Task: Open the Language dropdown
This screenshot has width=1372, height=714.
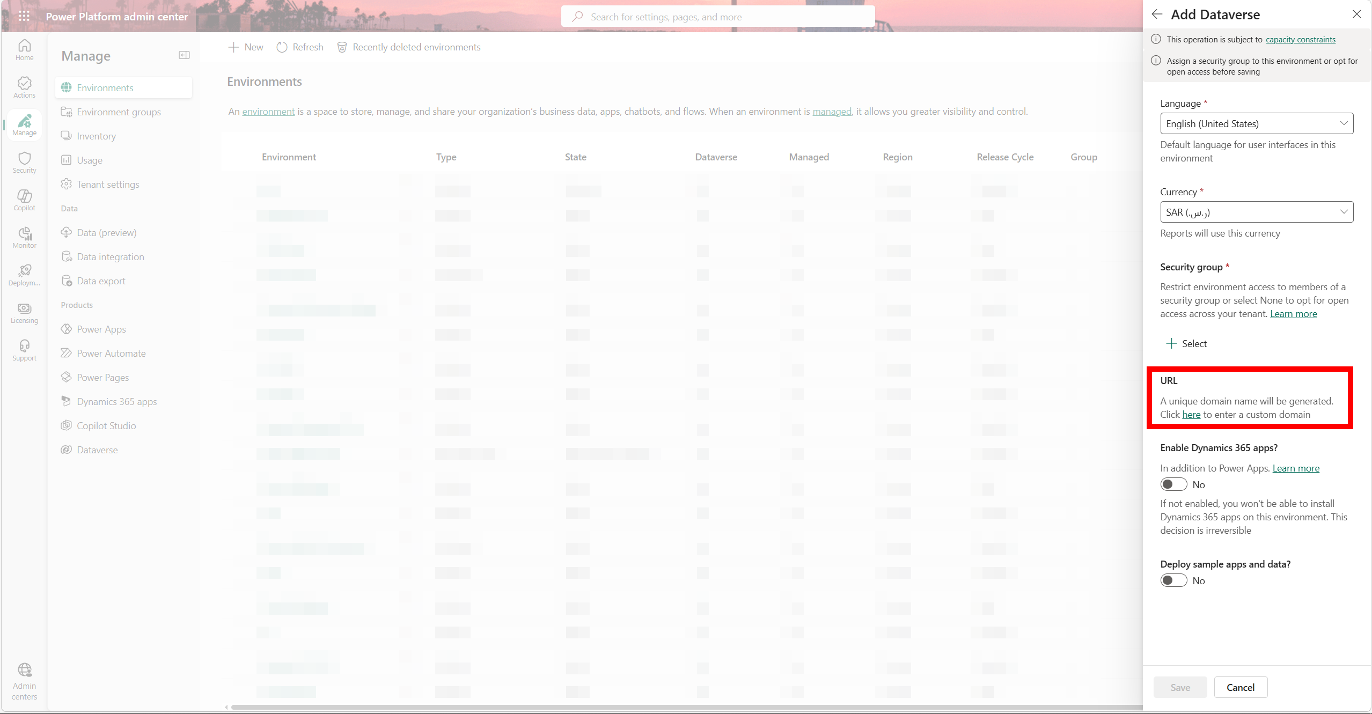Action: pos(1257,123)
